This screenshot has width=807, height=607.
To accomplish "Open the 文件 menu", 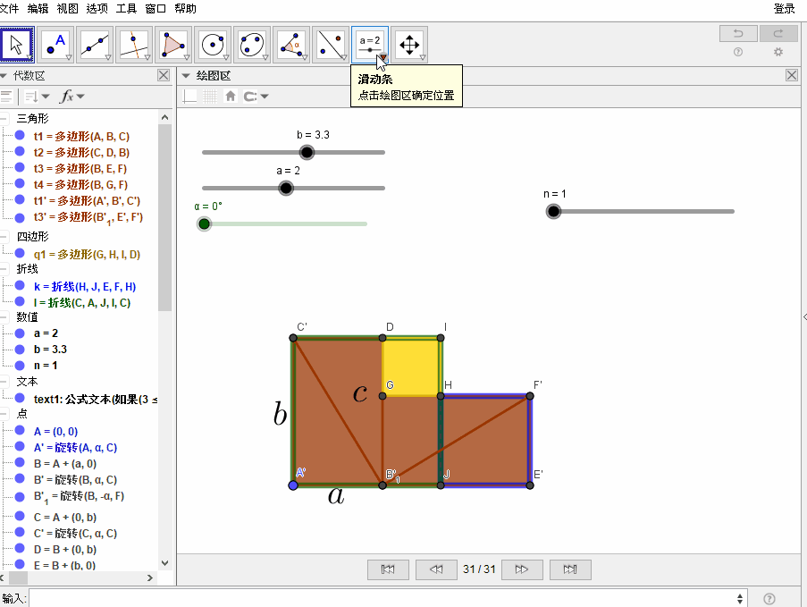I will pos(9,8).
